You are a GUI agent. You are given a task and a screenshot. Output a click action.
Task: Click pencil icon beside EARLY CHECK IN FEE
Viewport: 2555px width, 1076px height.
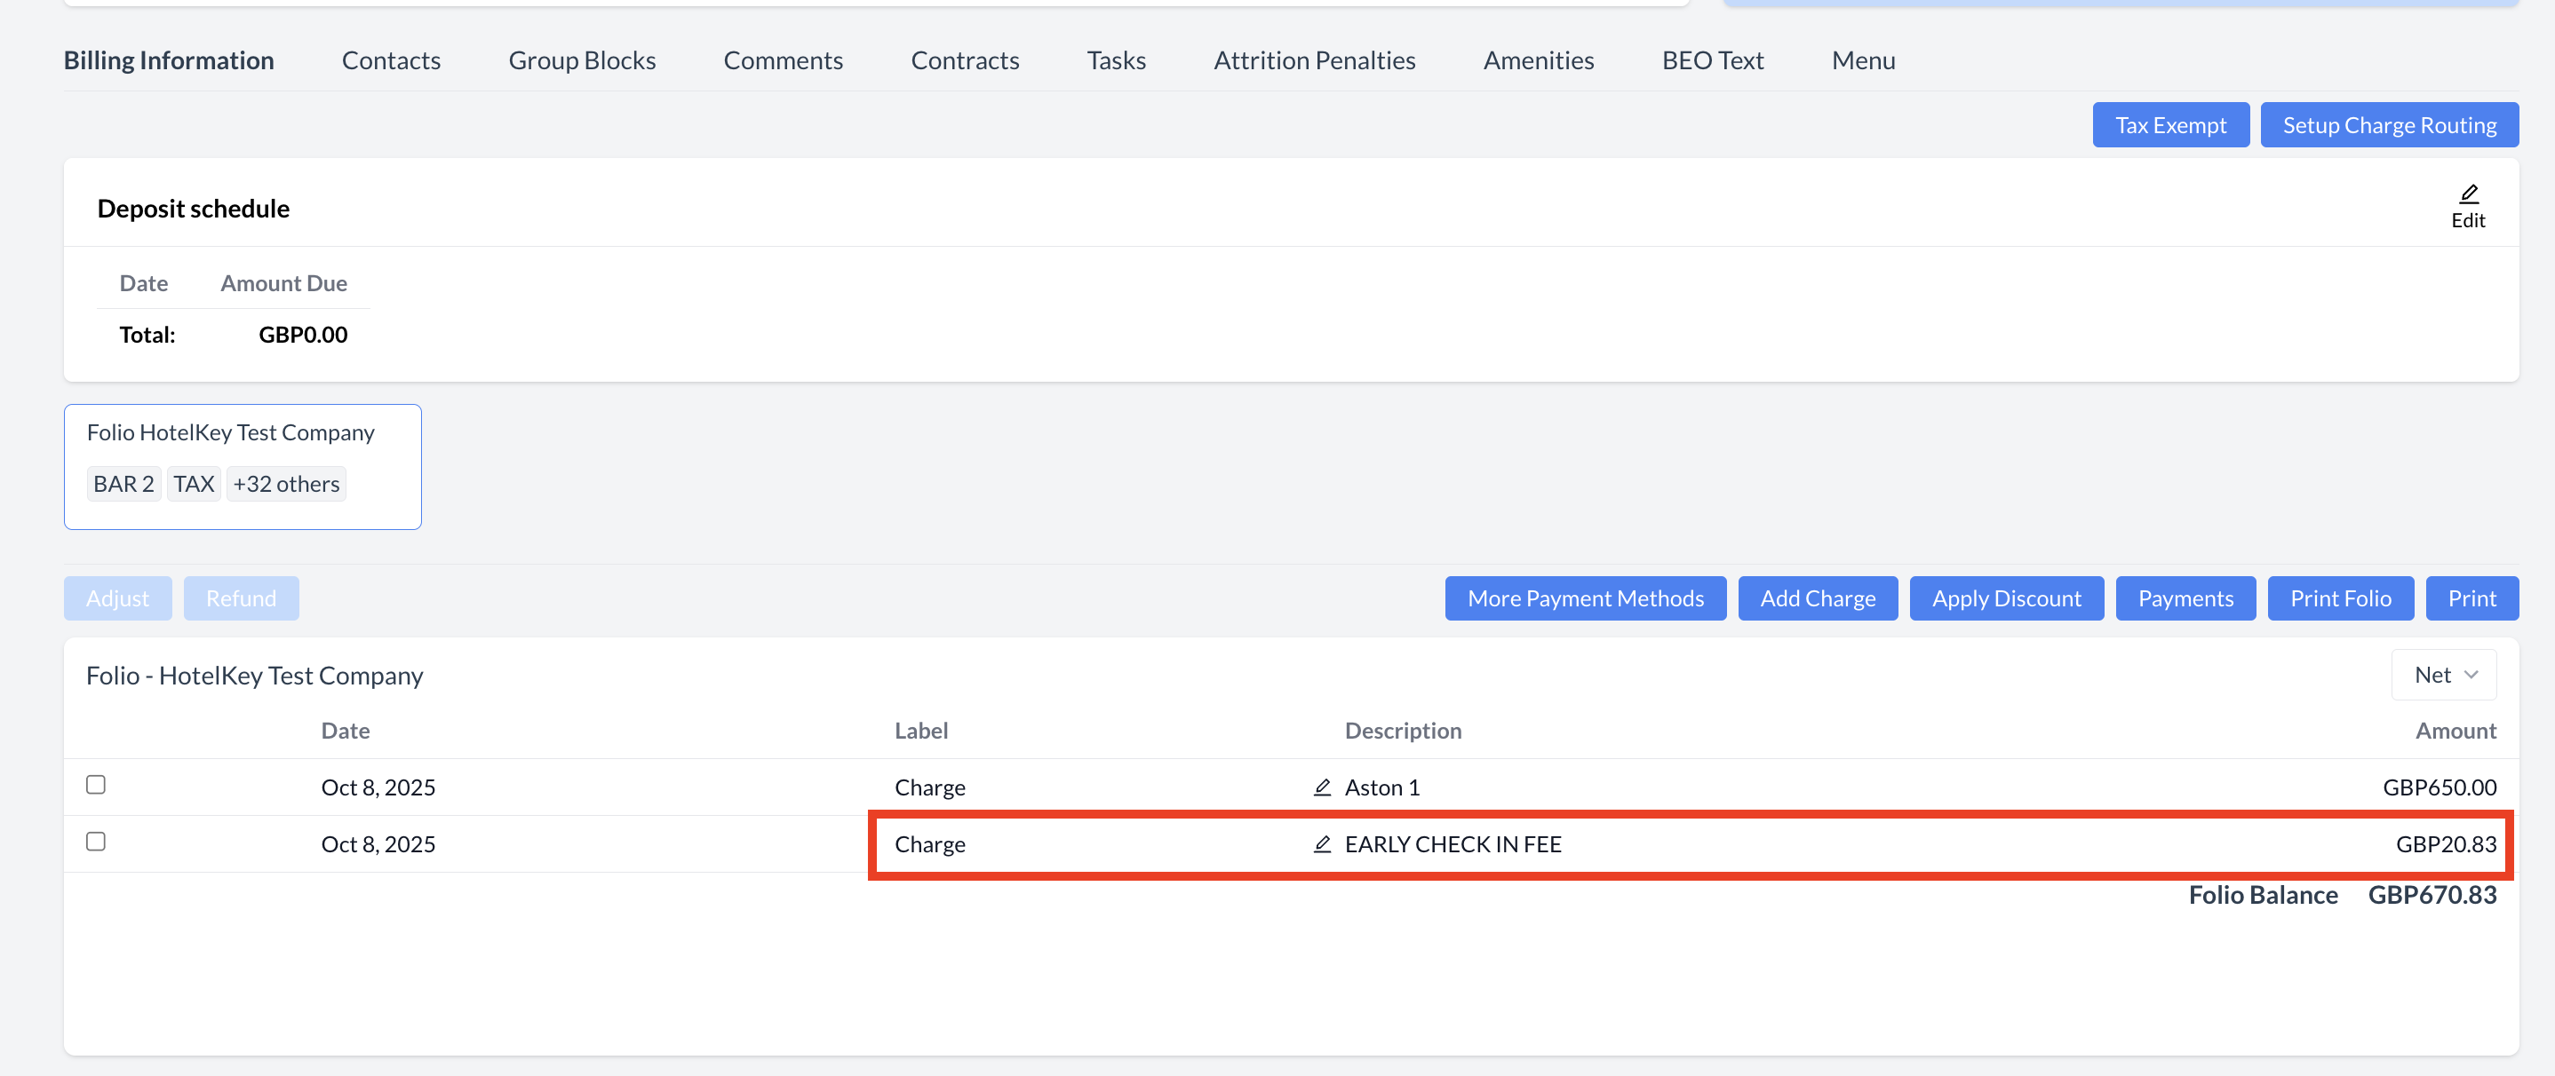1321,844
